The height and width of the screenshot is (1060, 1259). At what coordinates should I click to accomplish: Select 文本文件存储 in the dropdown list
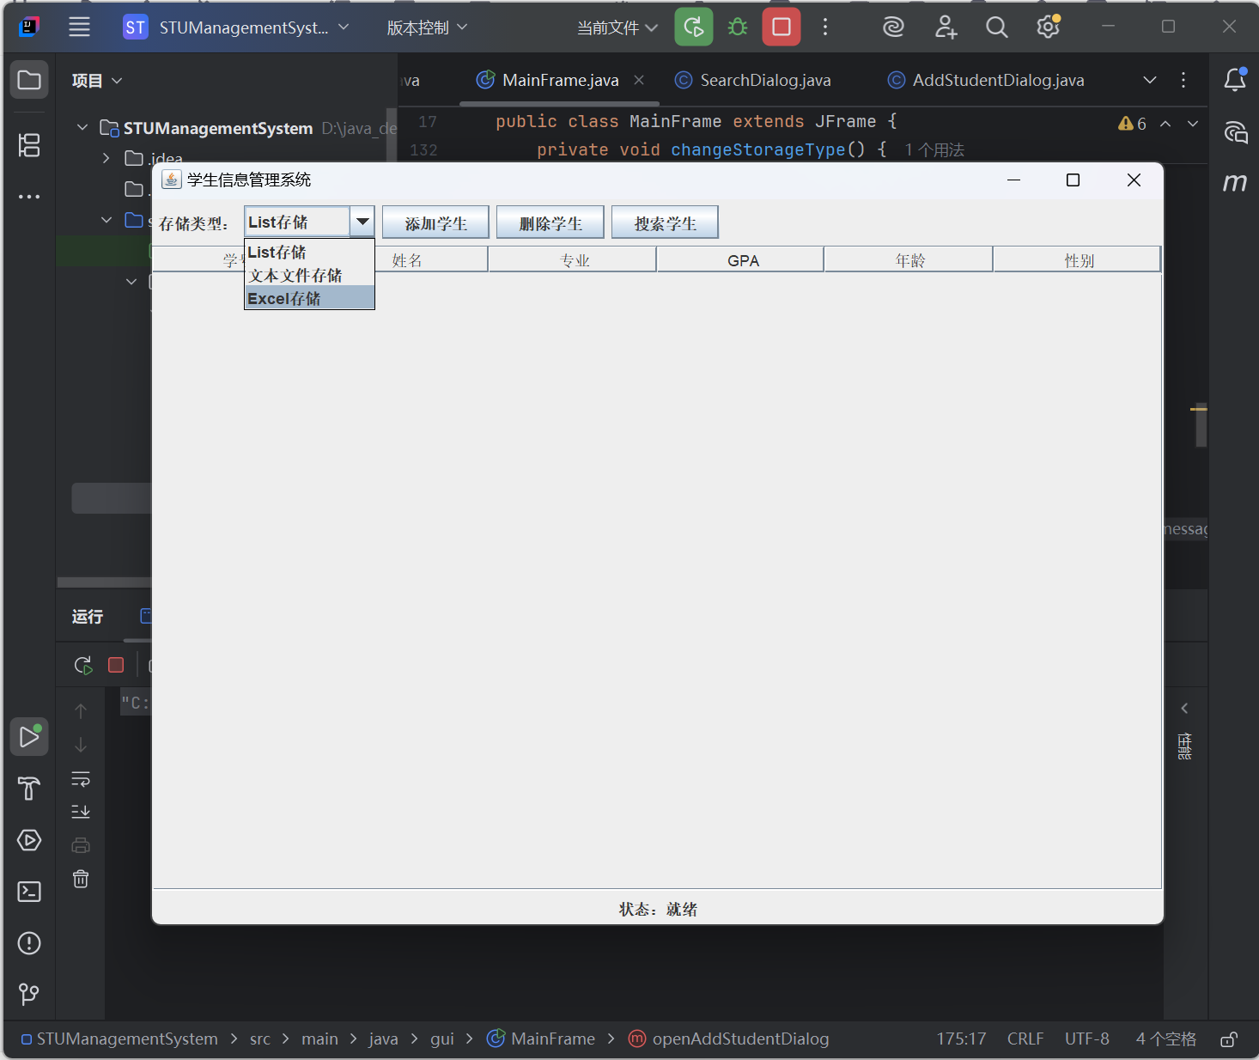click(x=309, y=275)
